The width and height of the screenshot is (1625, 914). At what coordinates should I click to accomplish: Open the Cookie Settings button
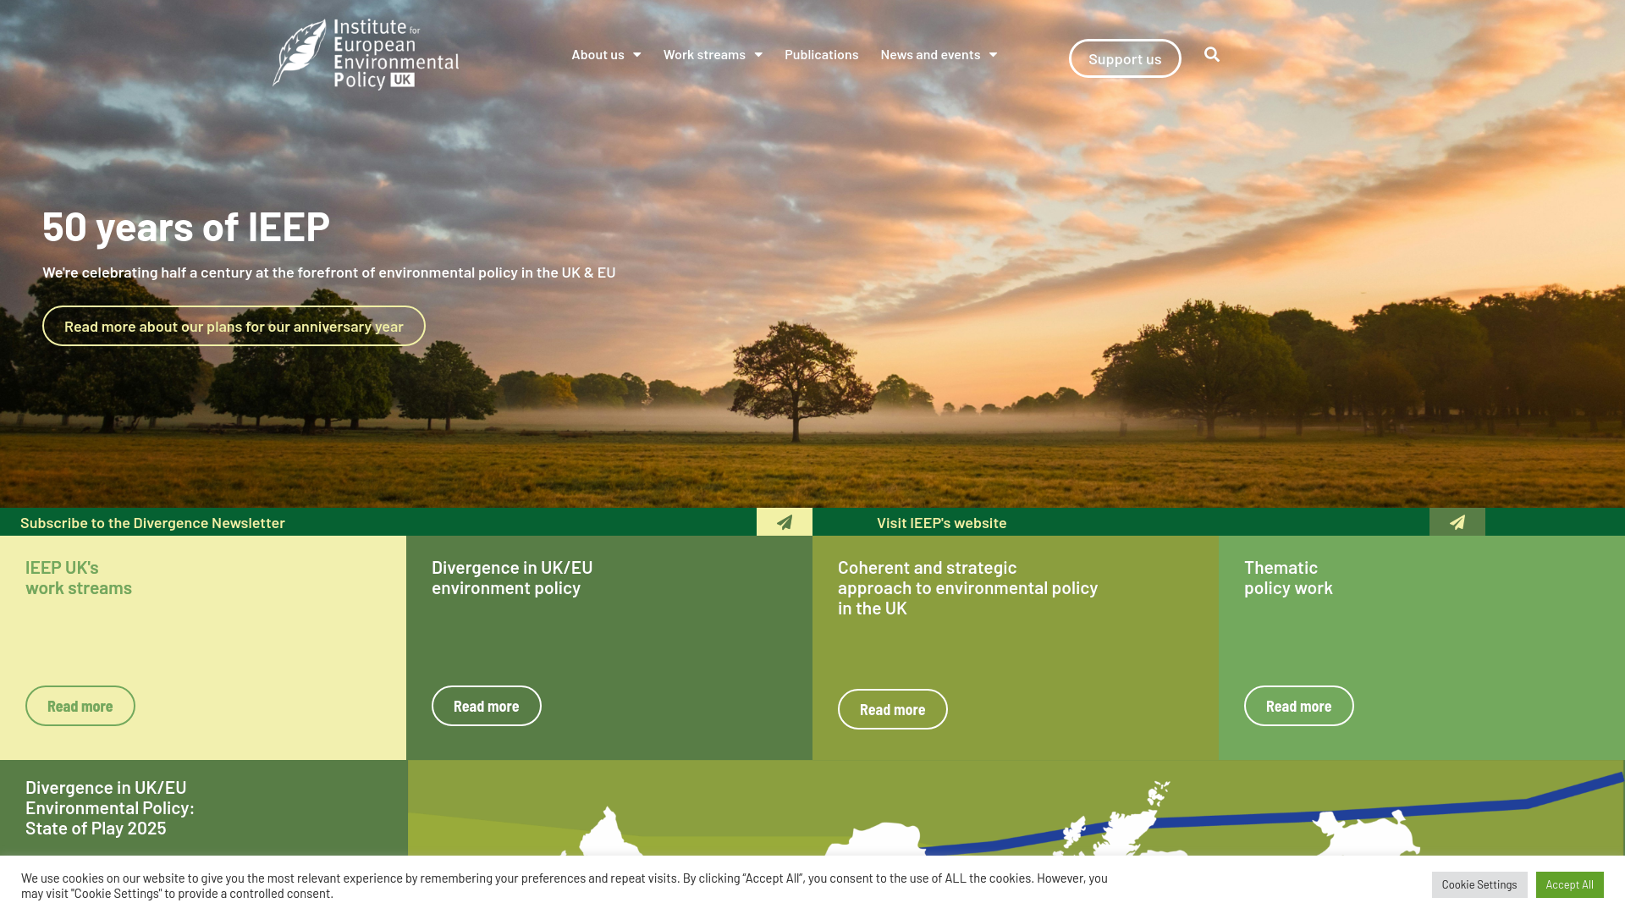(1479, 884)
